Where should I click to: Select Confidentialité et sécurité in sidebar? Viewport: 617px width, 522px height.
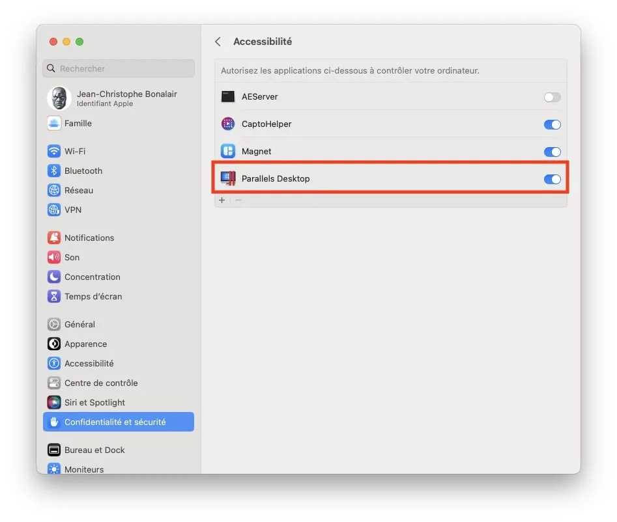pyautogui.click(x=119, y=422)
